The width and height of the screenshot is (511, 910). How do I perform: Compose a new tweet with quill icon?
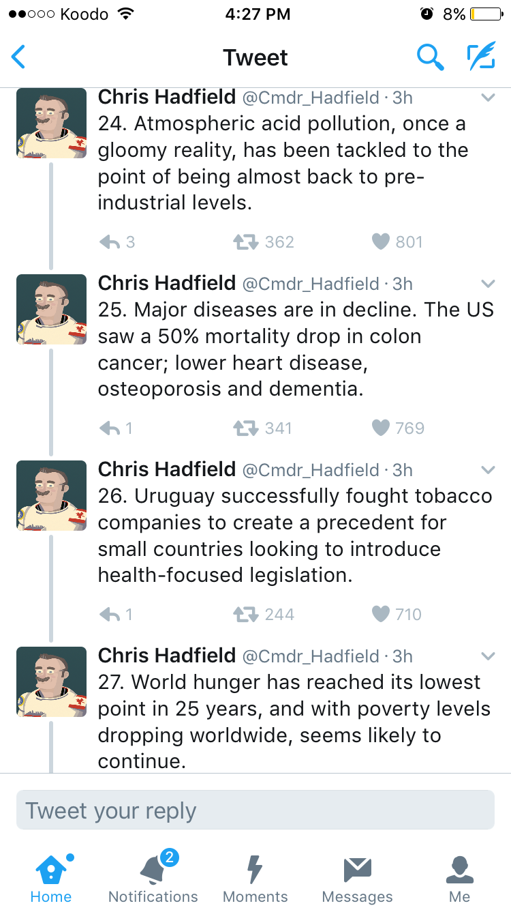[x=480, y=57]
